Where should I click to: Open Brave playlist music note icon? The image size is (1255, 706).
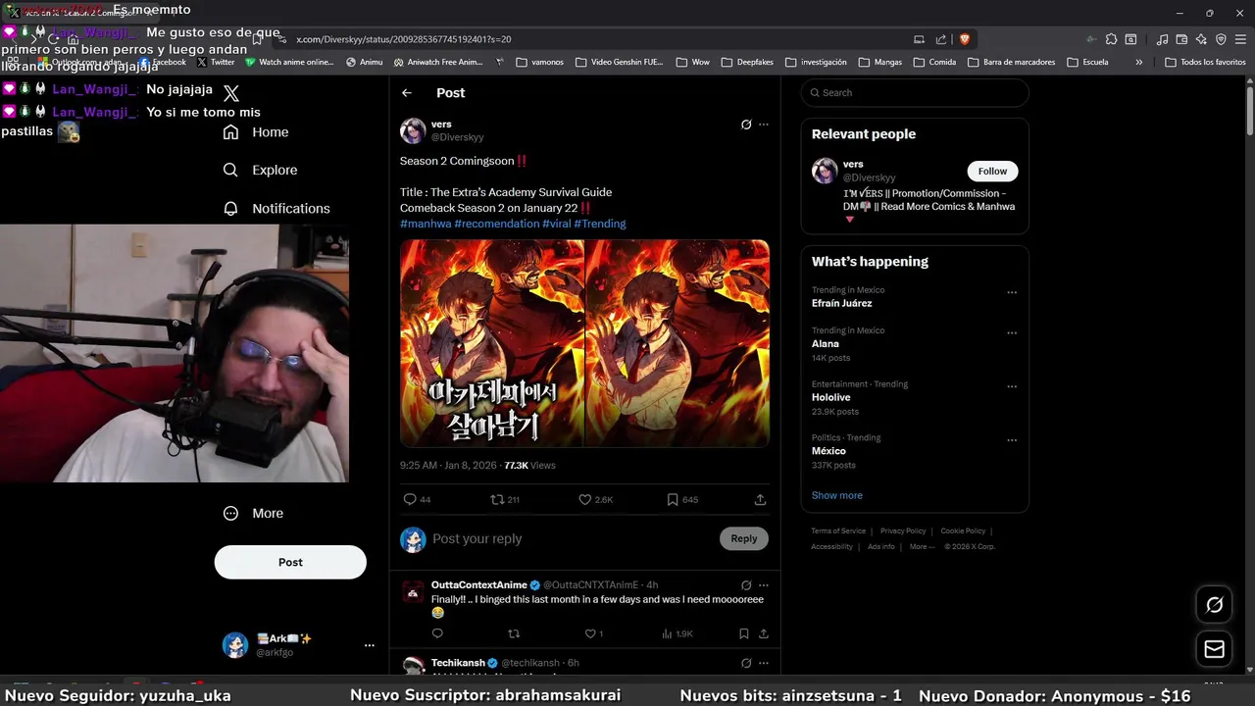[x=1162, y=39]
